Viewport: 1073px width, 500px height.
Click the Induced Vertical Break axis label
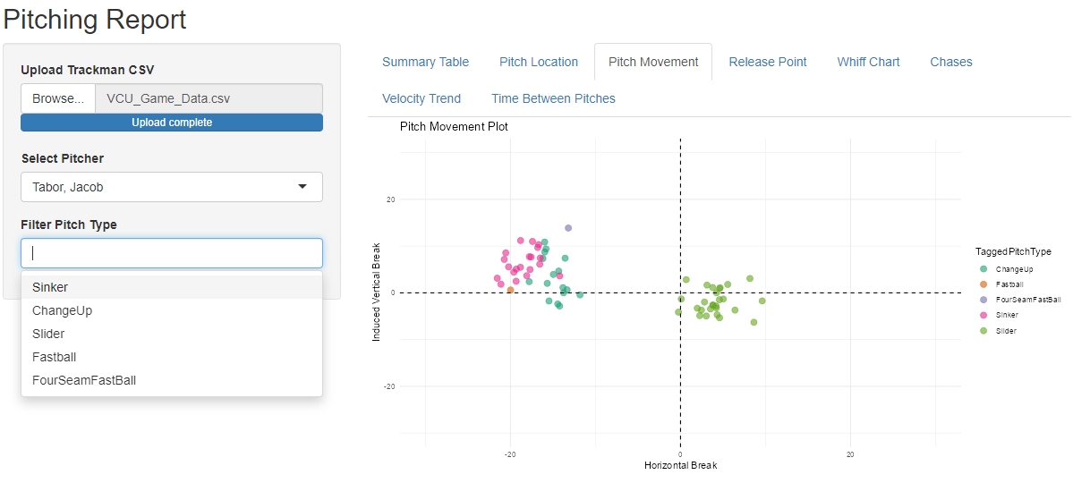(376, 292)
